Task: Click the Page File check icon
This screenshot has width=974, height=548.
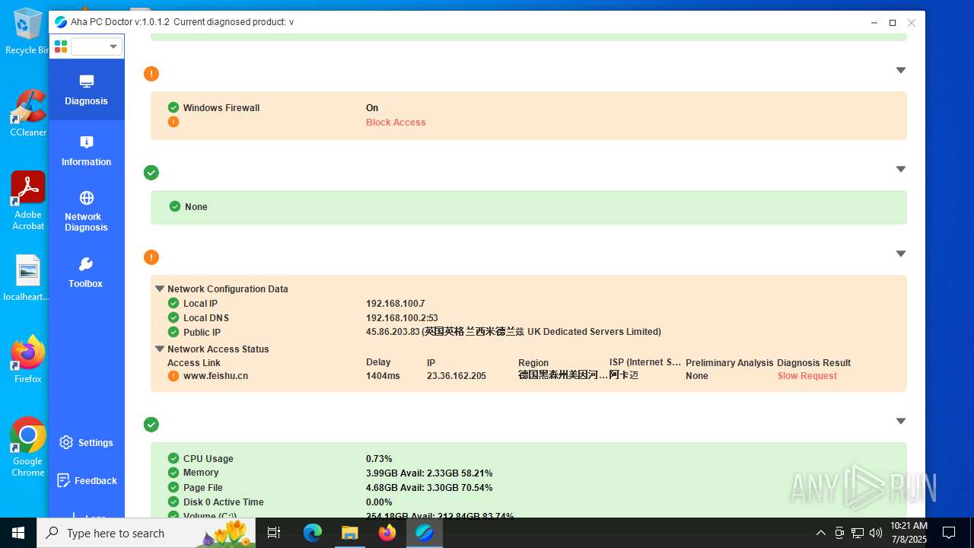Action: coord(173,488)
